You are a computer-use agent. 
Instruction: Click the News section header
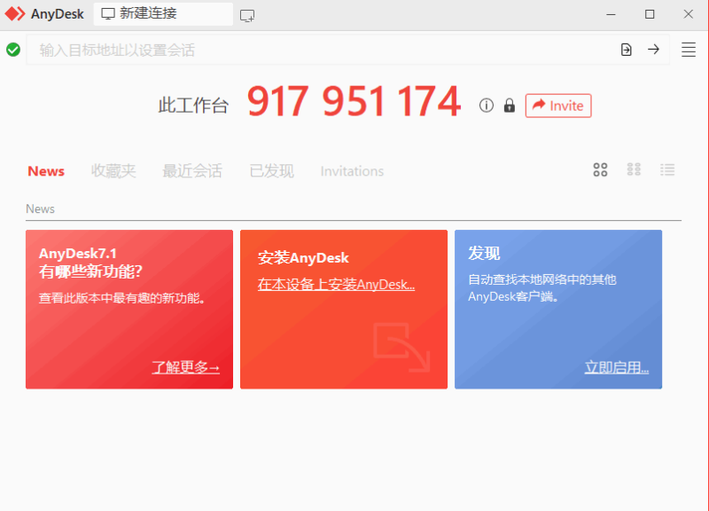pos(40,208)
